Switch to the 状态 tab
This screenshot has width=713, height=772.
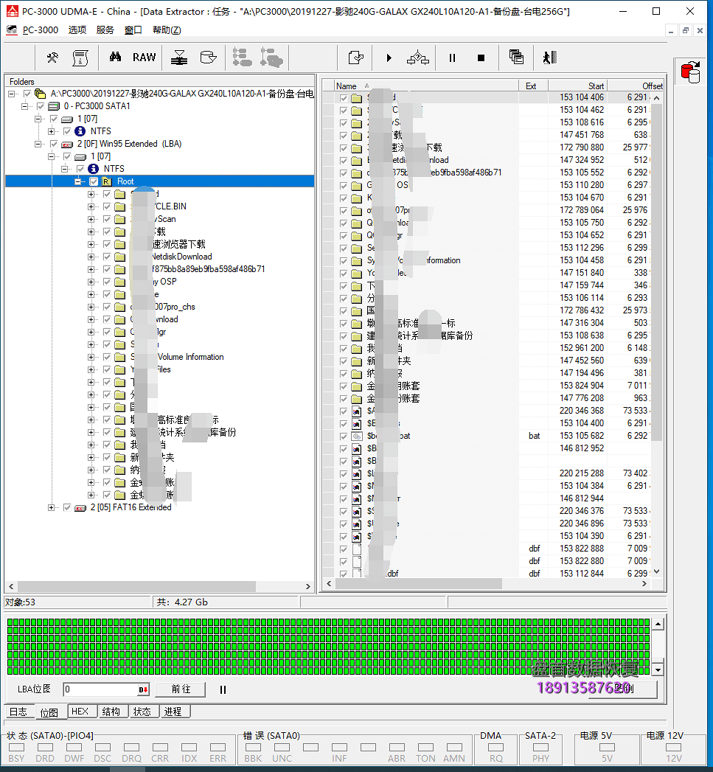coord(142,712)
